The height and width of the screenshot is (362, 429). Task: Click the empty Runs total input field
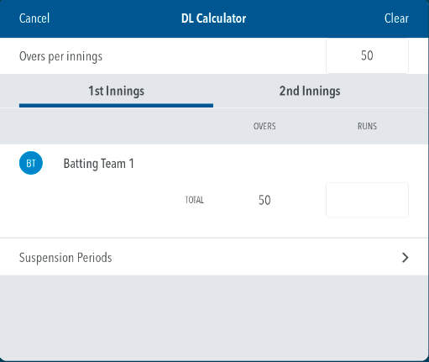point(367,200)
